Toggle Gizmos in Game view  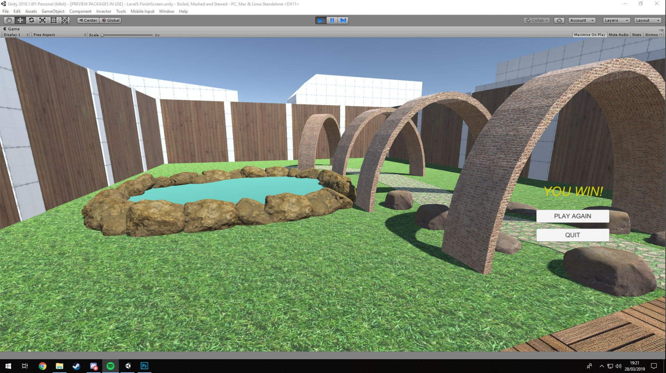click(651, 35)
